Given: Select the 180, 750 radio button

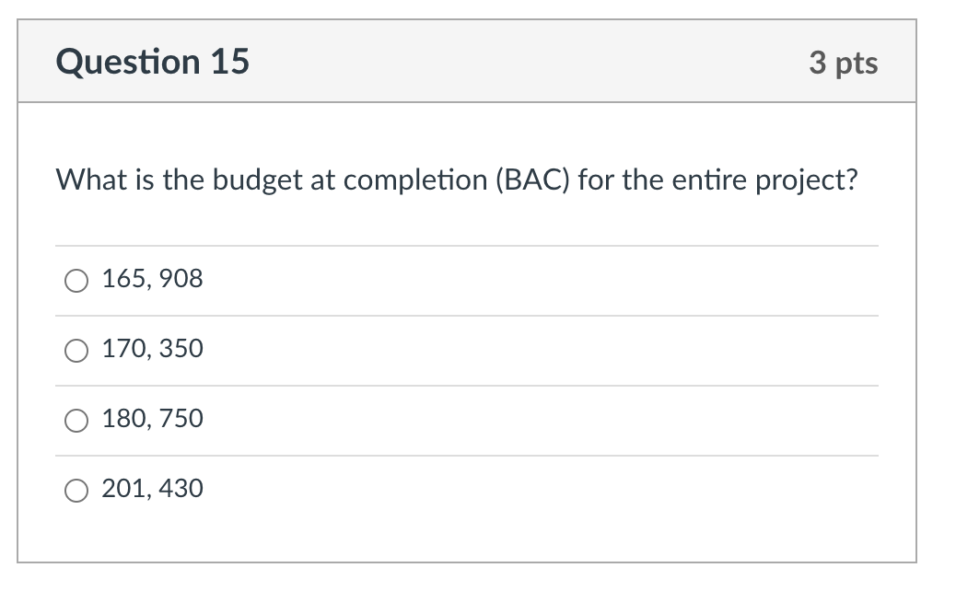Looking at the screenshot, I should 77,420.
